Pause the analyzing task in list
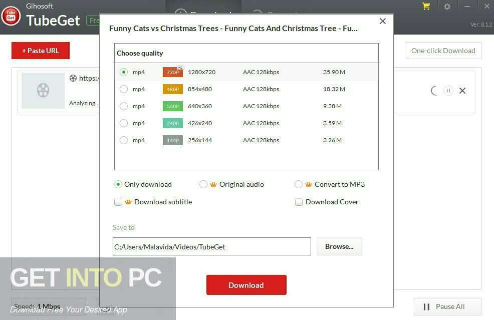Screen dimensions: 494x320 click(x=448, y=91)
